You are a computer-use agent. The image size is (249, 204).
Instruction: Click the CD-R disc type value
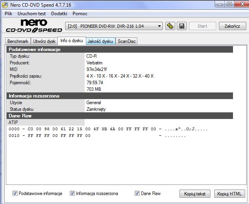coord(92,56)
